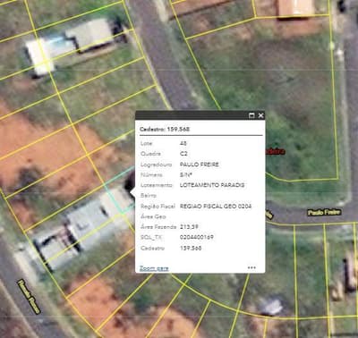Viewport: 358px width, 338px height.
Task: Select the 'Área Geo' field label
Action: point(153,216)
